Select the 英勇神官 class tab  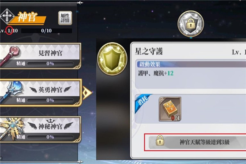coord(41,93)
